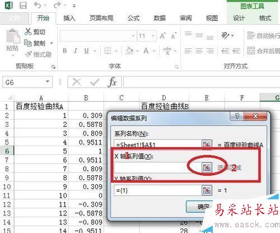Click the select-all corner of the sheet
This screenshot has height=233, width=280.
[x=10, y=97]
